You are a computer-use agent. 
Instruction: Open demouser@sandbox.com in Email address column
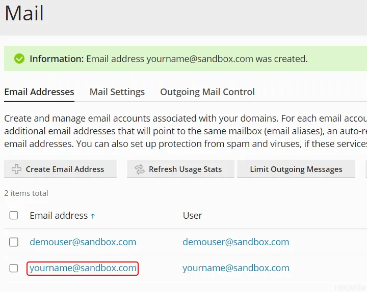click(x=83, y=242)
